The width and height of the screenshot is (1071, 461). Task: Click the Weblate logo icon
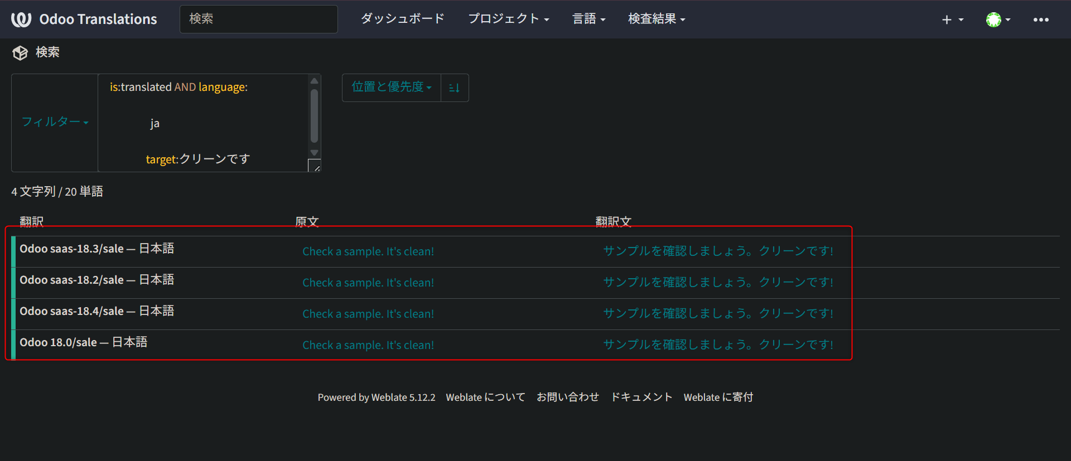click(21, 20)
